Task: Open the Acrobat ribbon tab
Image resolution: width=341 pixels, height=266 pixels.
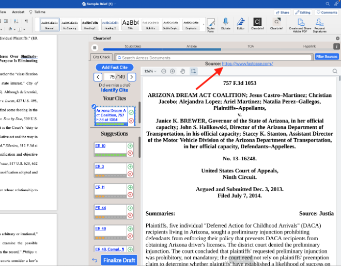Action: tap(18, 11)
